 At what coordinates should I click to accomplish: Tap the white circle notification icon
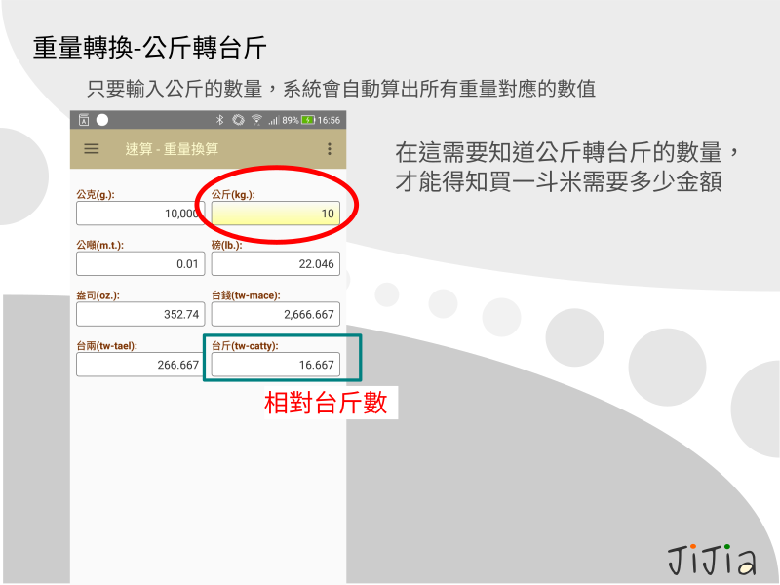102,120
